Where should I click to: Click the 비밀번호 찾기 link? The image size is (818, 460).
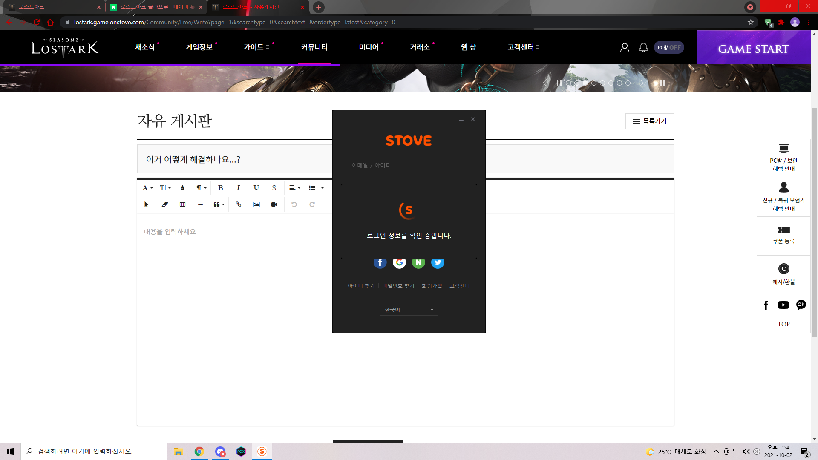(x=398, y=286)
